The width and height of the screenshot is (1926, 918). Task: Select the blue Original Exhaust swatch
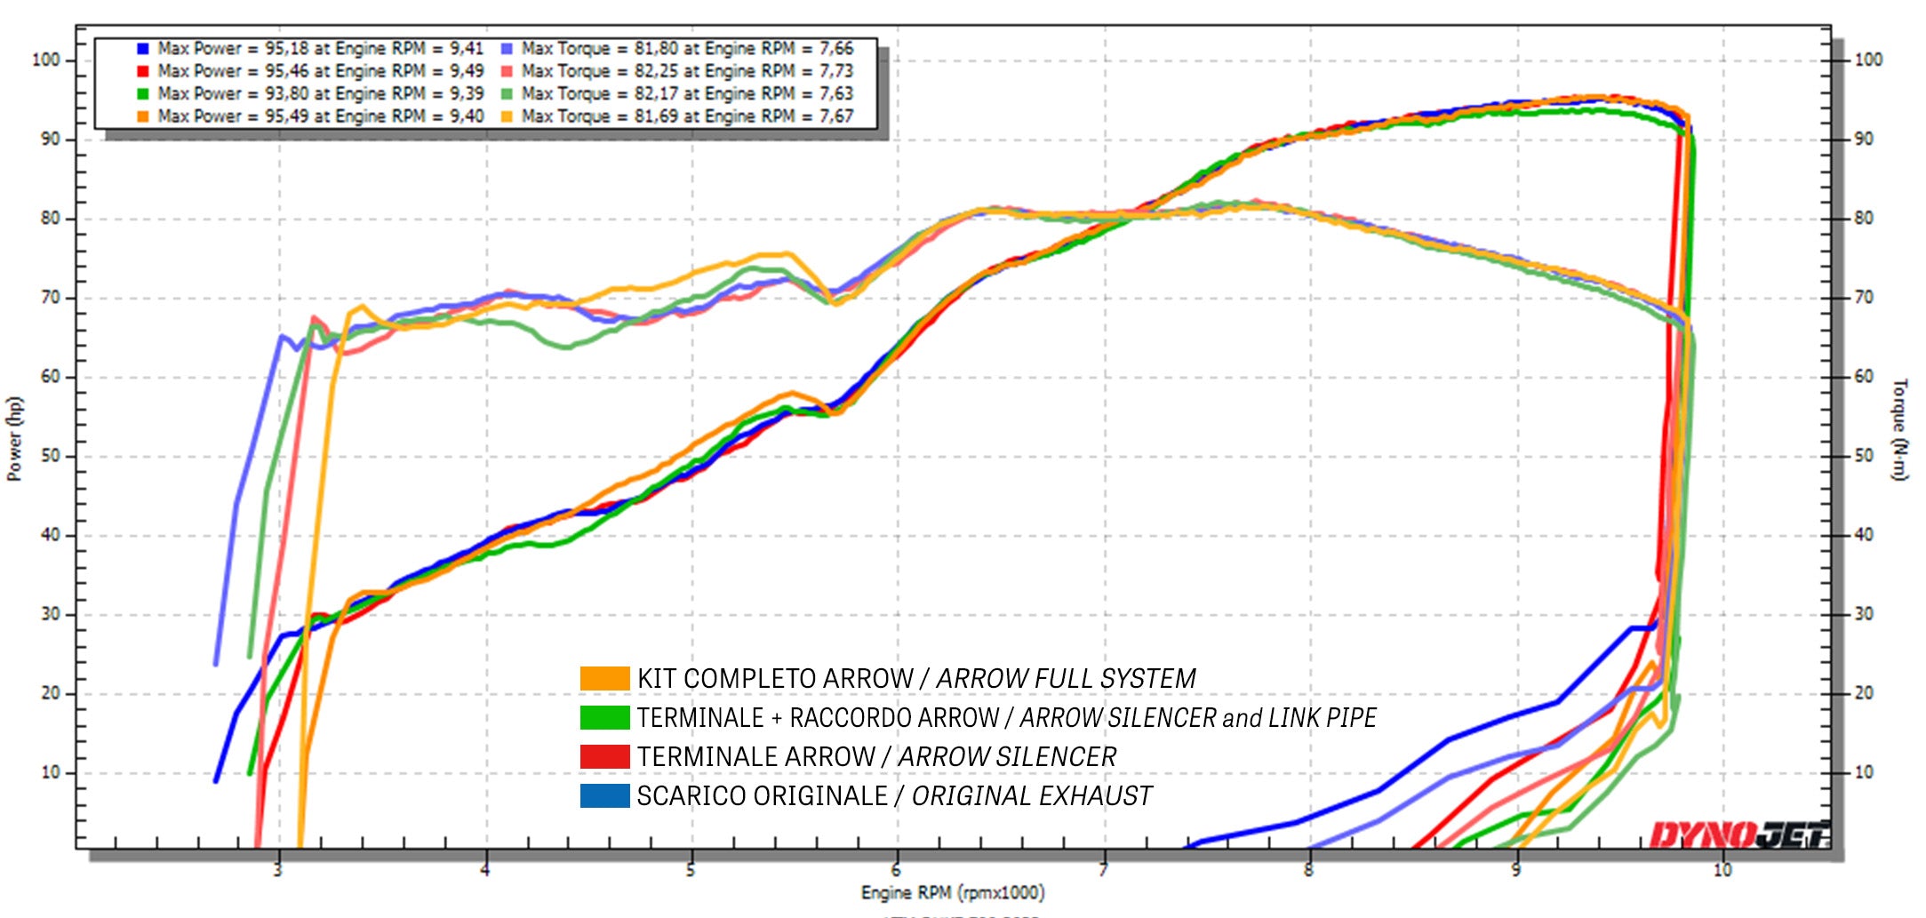pos(604,796)
